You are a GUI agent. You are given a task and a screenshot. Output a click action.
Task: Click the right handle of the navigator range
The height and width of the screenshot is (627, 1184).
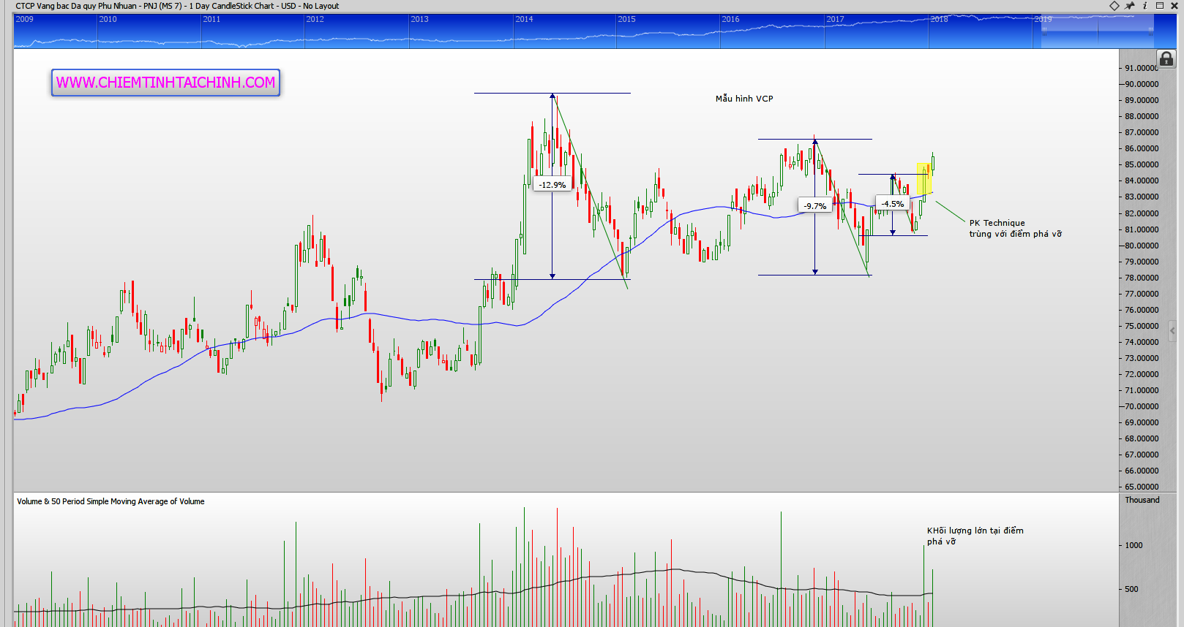pos(1150,31)
